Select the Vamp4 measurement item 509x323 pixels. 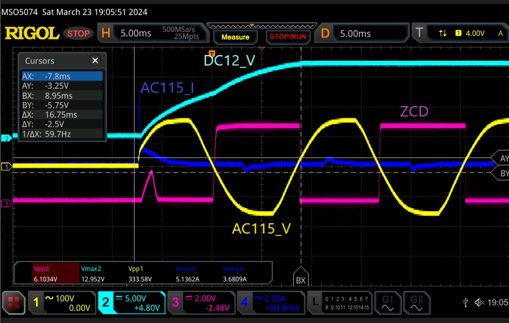point(234,274)
